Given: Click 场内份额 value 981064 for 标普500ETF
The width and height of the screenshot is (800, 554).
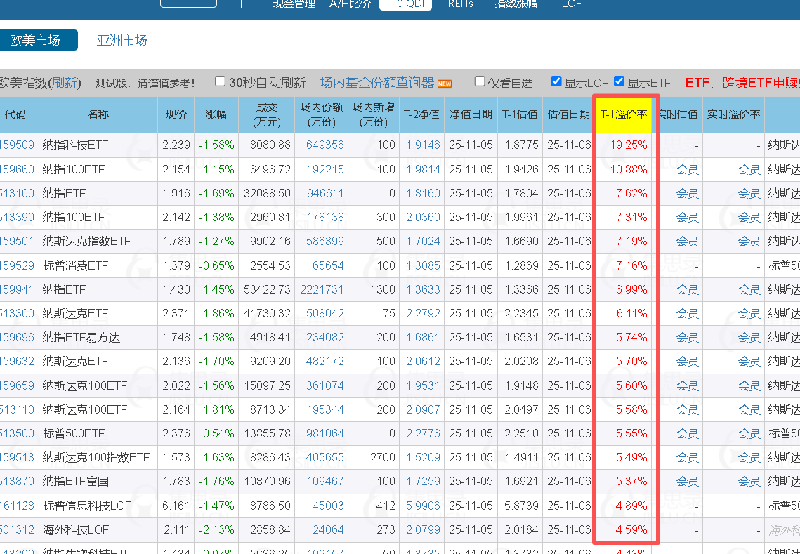Looking at the screenshot, I should pos(324,433).
